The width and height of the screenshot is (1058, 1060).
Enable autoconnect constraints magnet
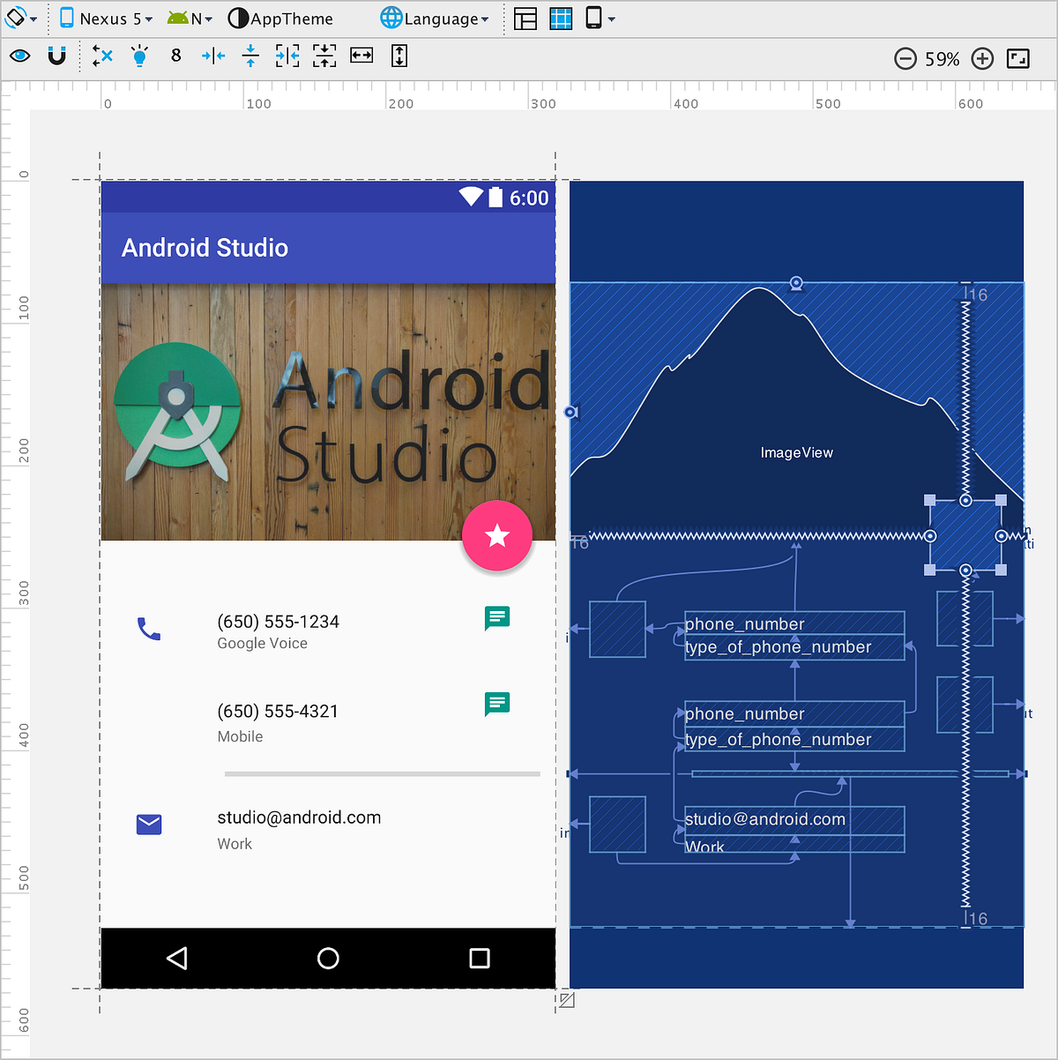(57, 56)
